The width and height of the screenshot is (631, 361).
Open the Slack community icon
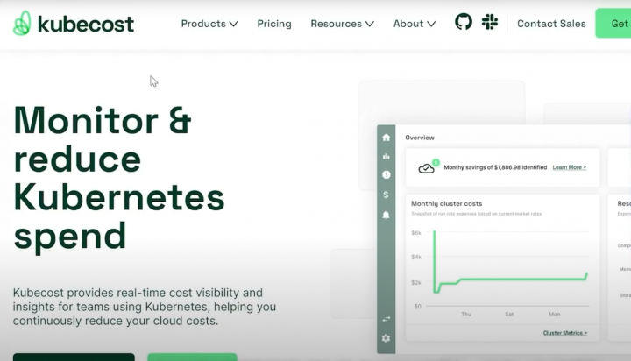click(x=490, y=22)
